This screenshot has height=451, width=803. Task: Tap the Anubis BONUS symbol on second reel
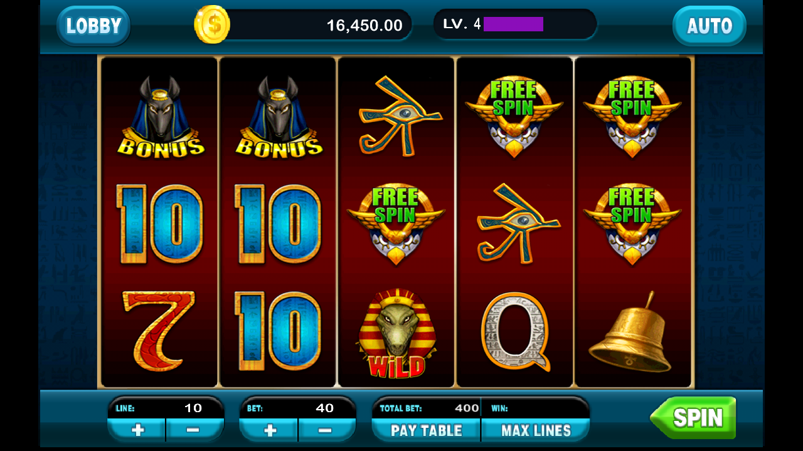click(x=279, y=117)
